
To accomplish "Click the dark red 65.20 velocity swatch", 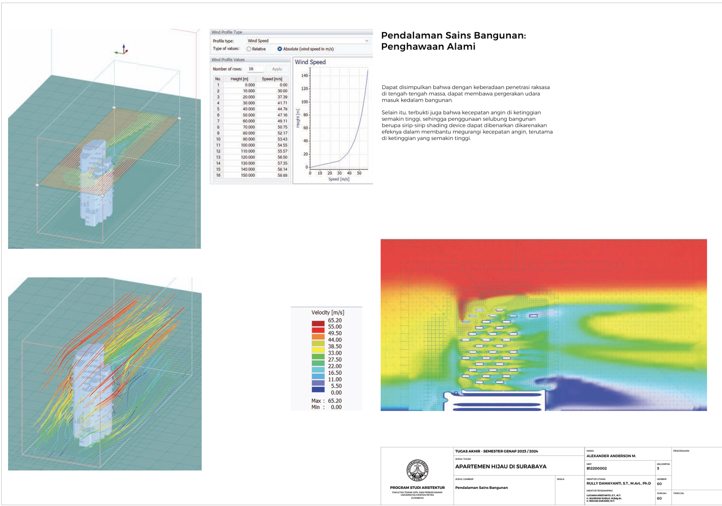I will click(x=318, y=323).
